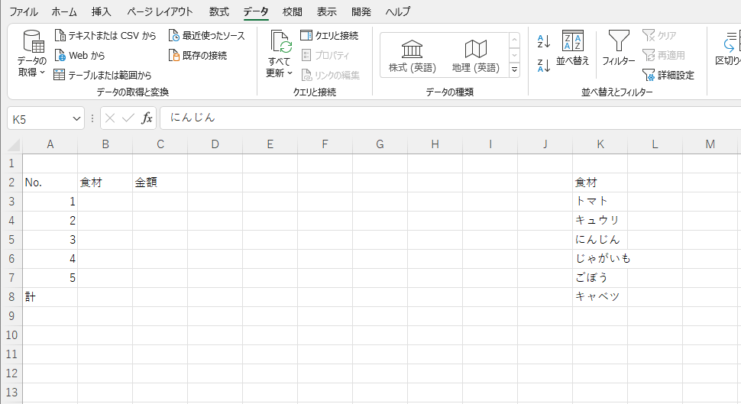Switch to 表示 tab
741x404 pixels.
(326, 11)
